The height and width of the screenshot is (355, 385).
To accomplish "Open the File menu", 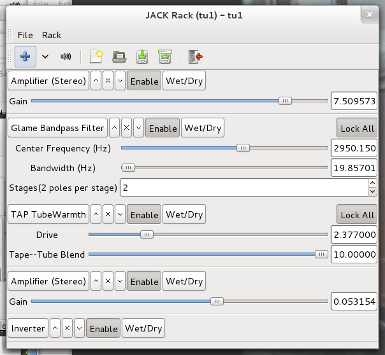I will point(25,35).
